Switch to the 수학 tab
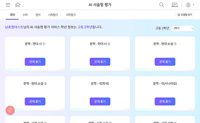The height and width of the screenshot is (123, 200). point(25,15)
